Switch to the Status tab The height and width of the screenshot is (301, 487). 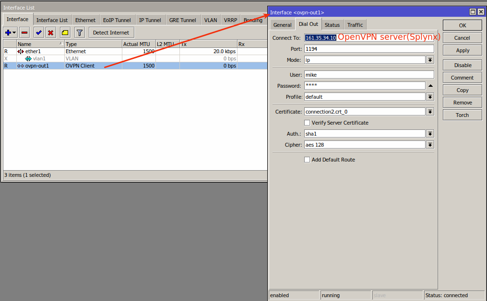click(332, 25)
